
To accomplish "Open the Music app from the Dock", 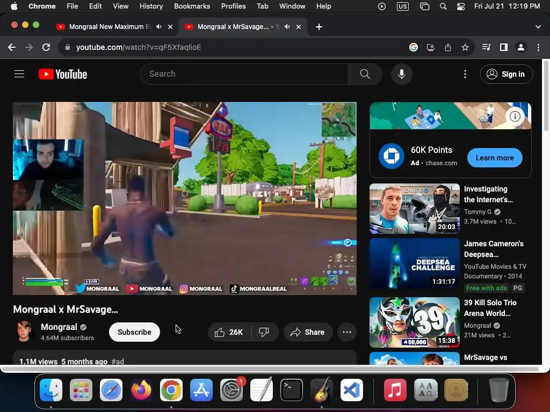I will (x=395, y=390).
